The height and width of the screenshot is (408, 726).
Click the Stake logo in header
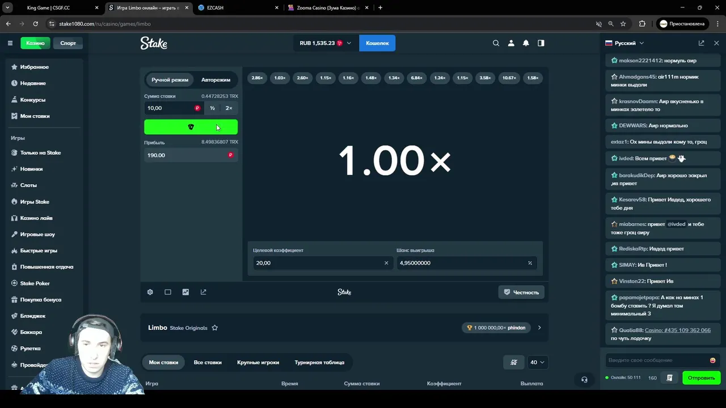[x=154, y=43]
